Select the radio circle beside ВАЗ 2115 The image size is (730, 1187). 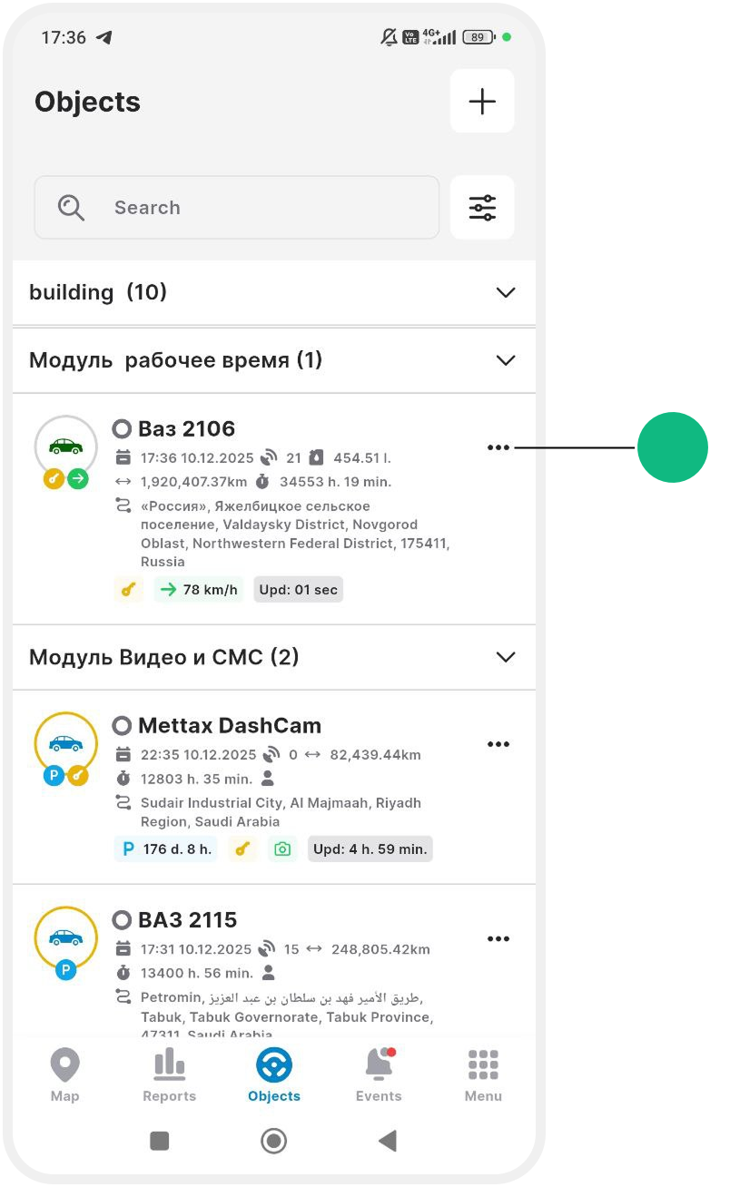click(122, 920)
